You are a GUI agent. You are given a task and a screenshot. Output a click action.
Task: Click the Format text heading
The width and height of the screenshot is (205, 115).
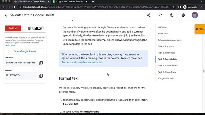pyautogui.click(x=69, y=78)
